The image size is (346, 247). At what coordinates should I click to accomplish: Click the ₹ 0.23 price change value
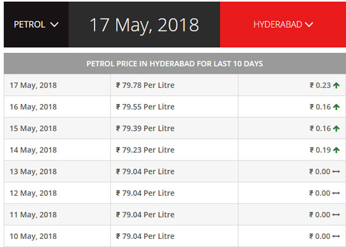(x=320, y=85)
